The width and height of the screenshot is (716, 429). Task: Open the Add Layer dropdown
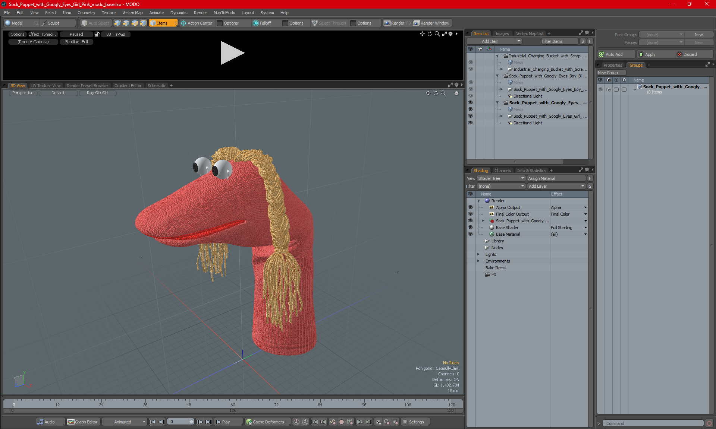pos(556,186)
